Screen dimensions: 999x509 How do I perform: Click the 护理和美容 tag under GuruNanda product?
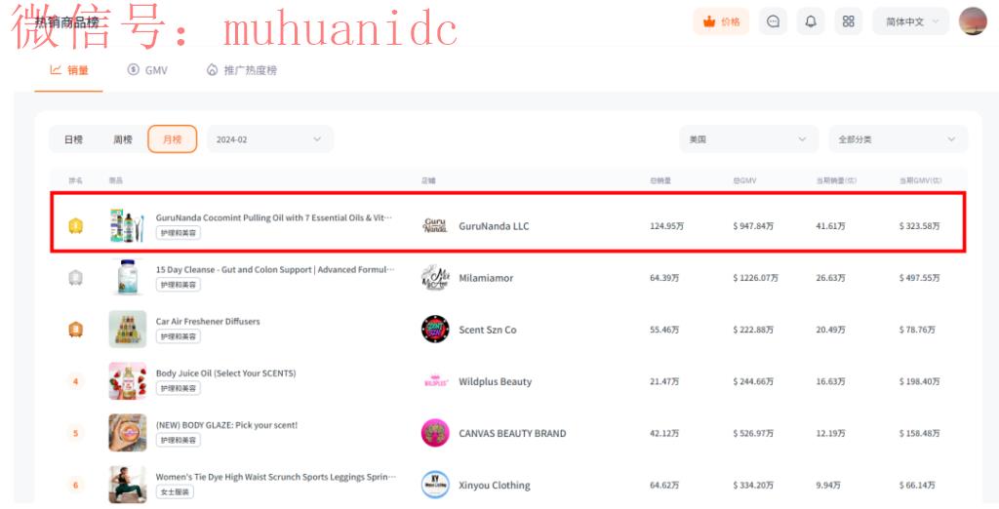[x=179, y=233]
